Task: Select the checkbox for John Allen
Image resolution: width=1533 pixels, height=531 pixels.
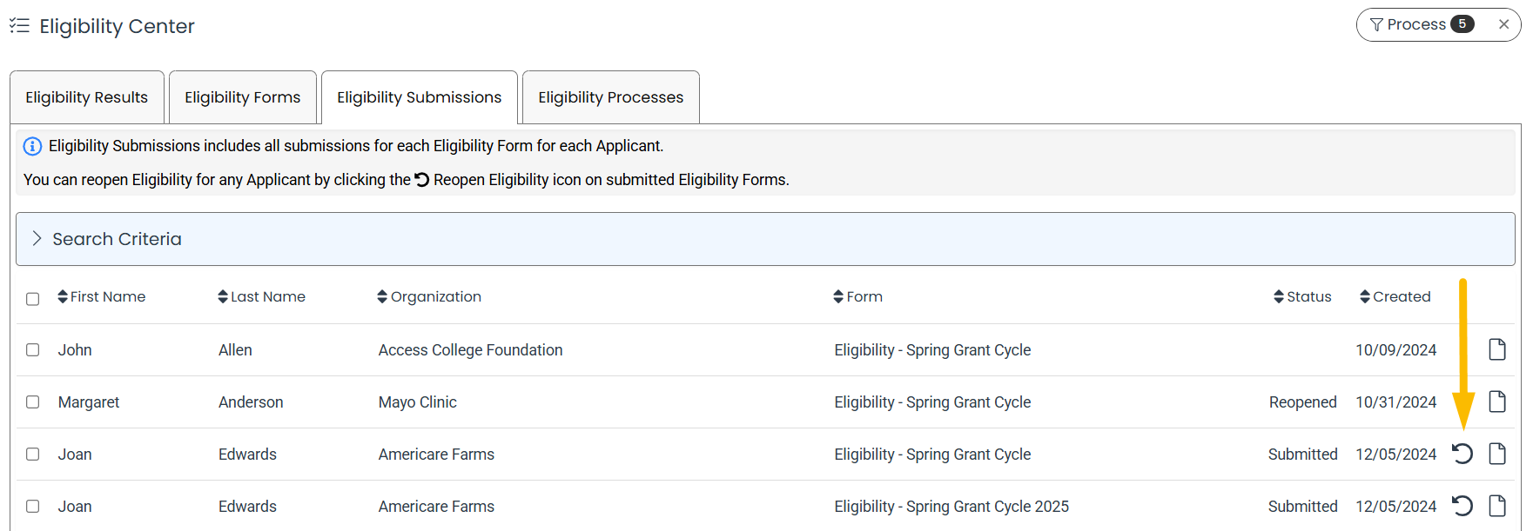Action: [33, 349]
